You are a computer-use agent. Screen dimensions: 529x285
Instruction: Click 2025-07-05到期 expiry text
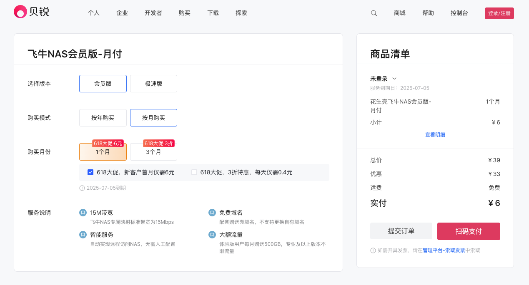point(106,188)
